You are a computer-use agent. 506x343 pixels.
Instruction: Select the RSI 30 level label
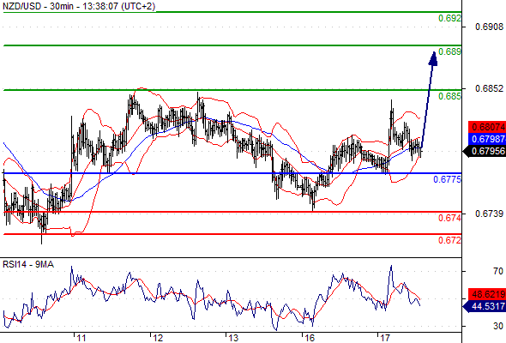[498, 326]
